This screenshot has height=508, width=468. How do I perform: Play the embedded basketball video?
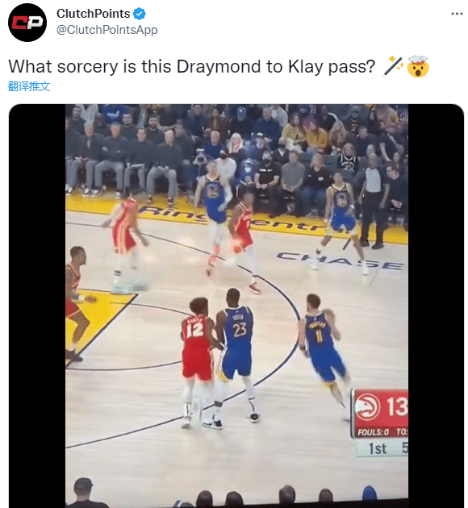coord(236,306)
